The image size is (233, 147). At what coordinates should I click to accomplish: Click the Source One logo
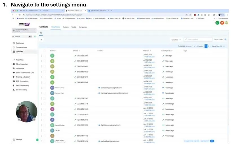(24, 24)
